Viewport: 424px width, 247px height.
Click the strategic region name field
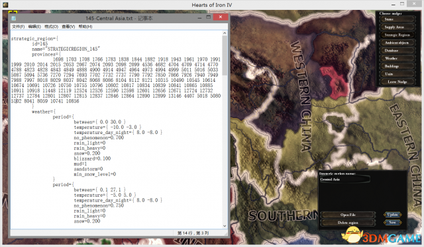344,180
